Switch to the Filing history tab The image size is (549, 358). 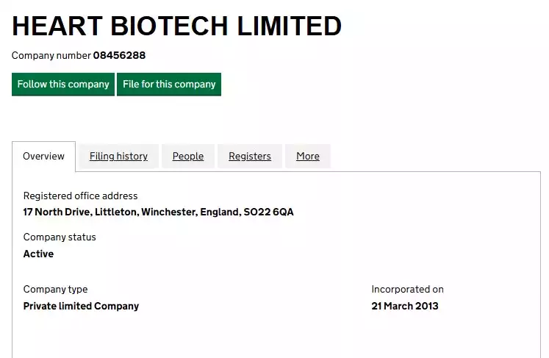(118, 156)
